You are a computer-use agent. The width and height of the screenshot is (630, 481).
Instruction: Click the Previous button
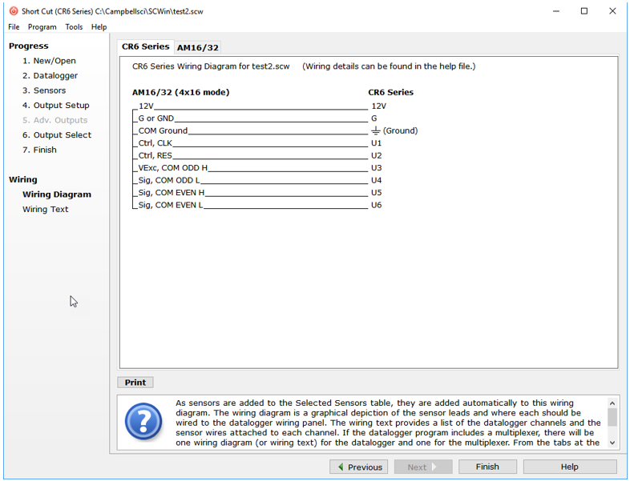point(359,467)
